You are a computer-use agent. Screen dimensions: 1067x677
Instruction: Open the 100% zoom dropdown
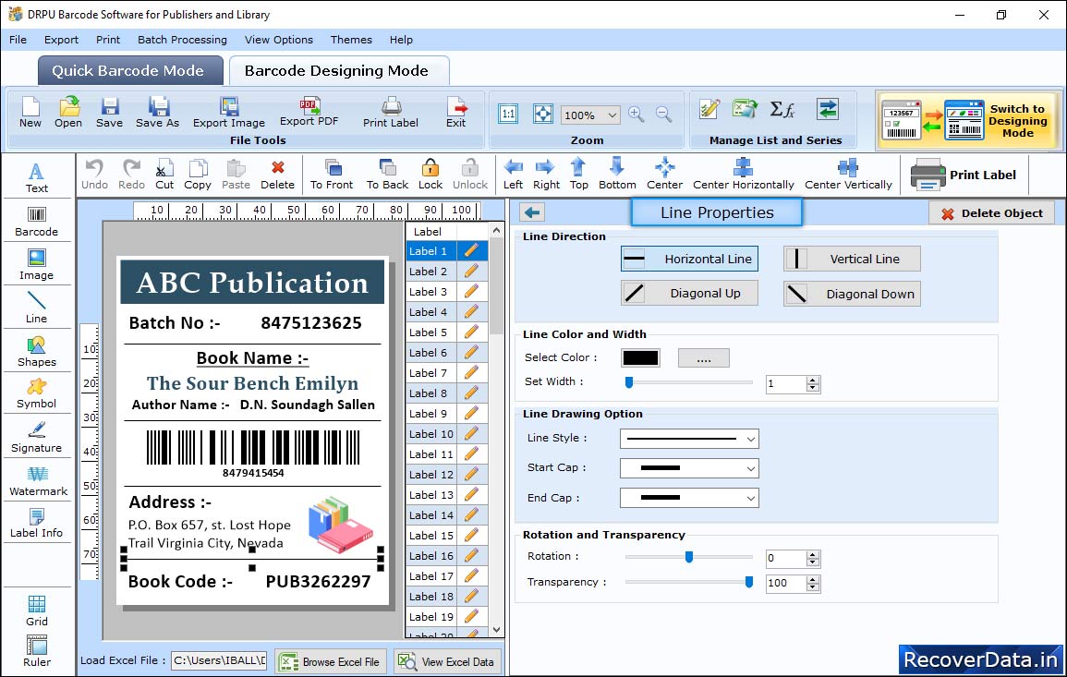point(590,115)
